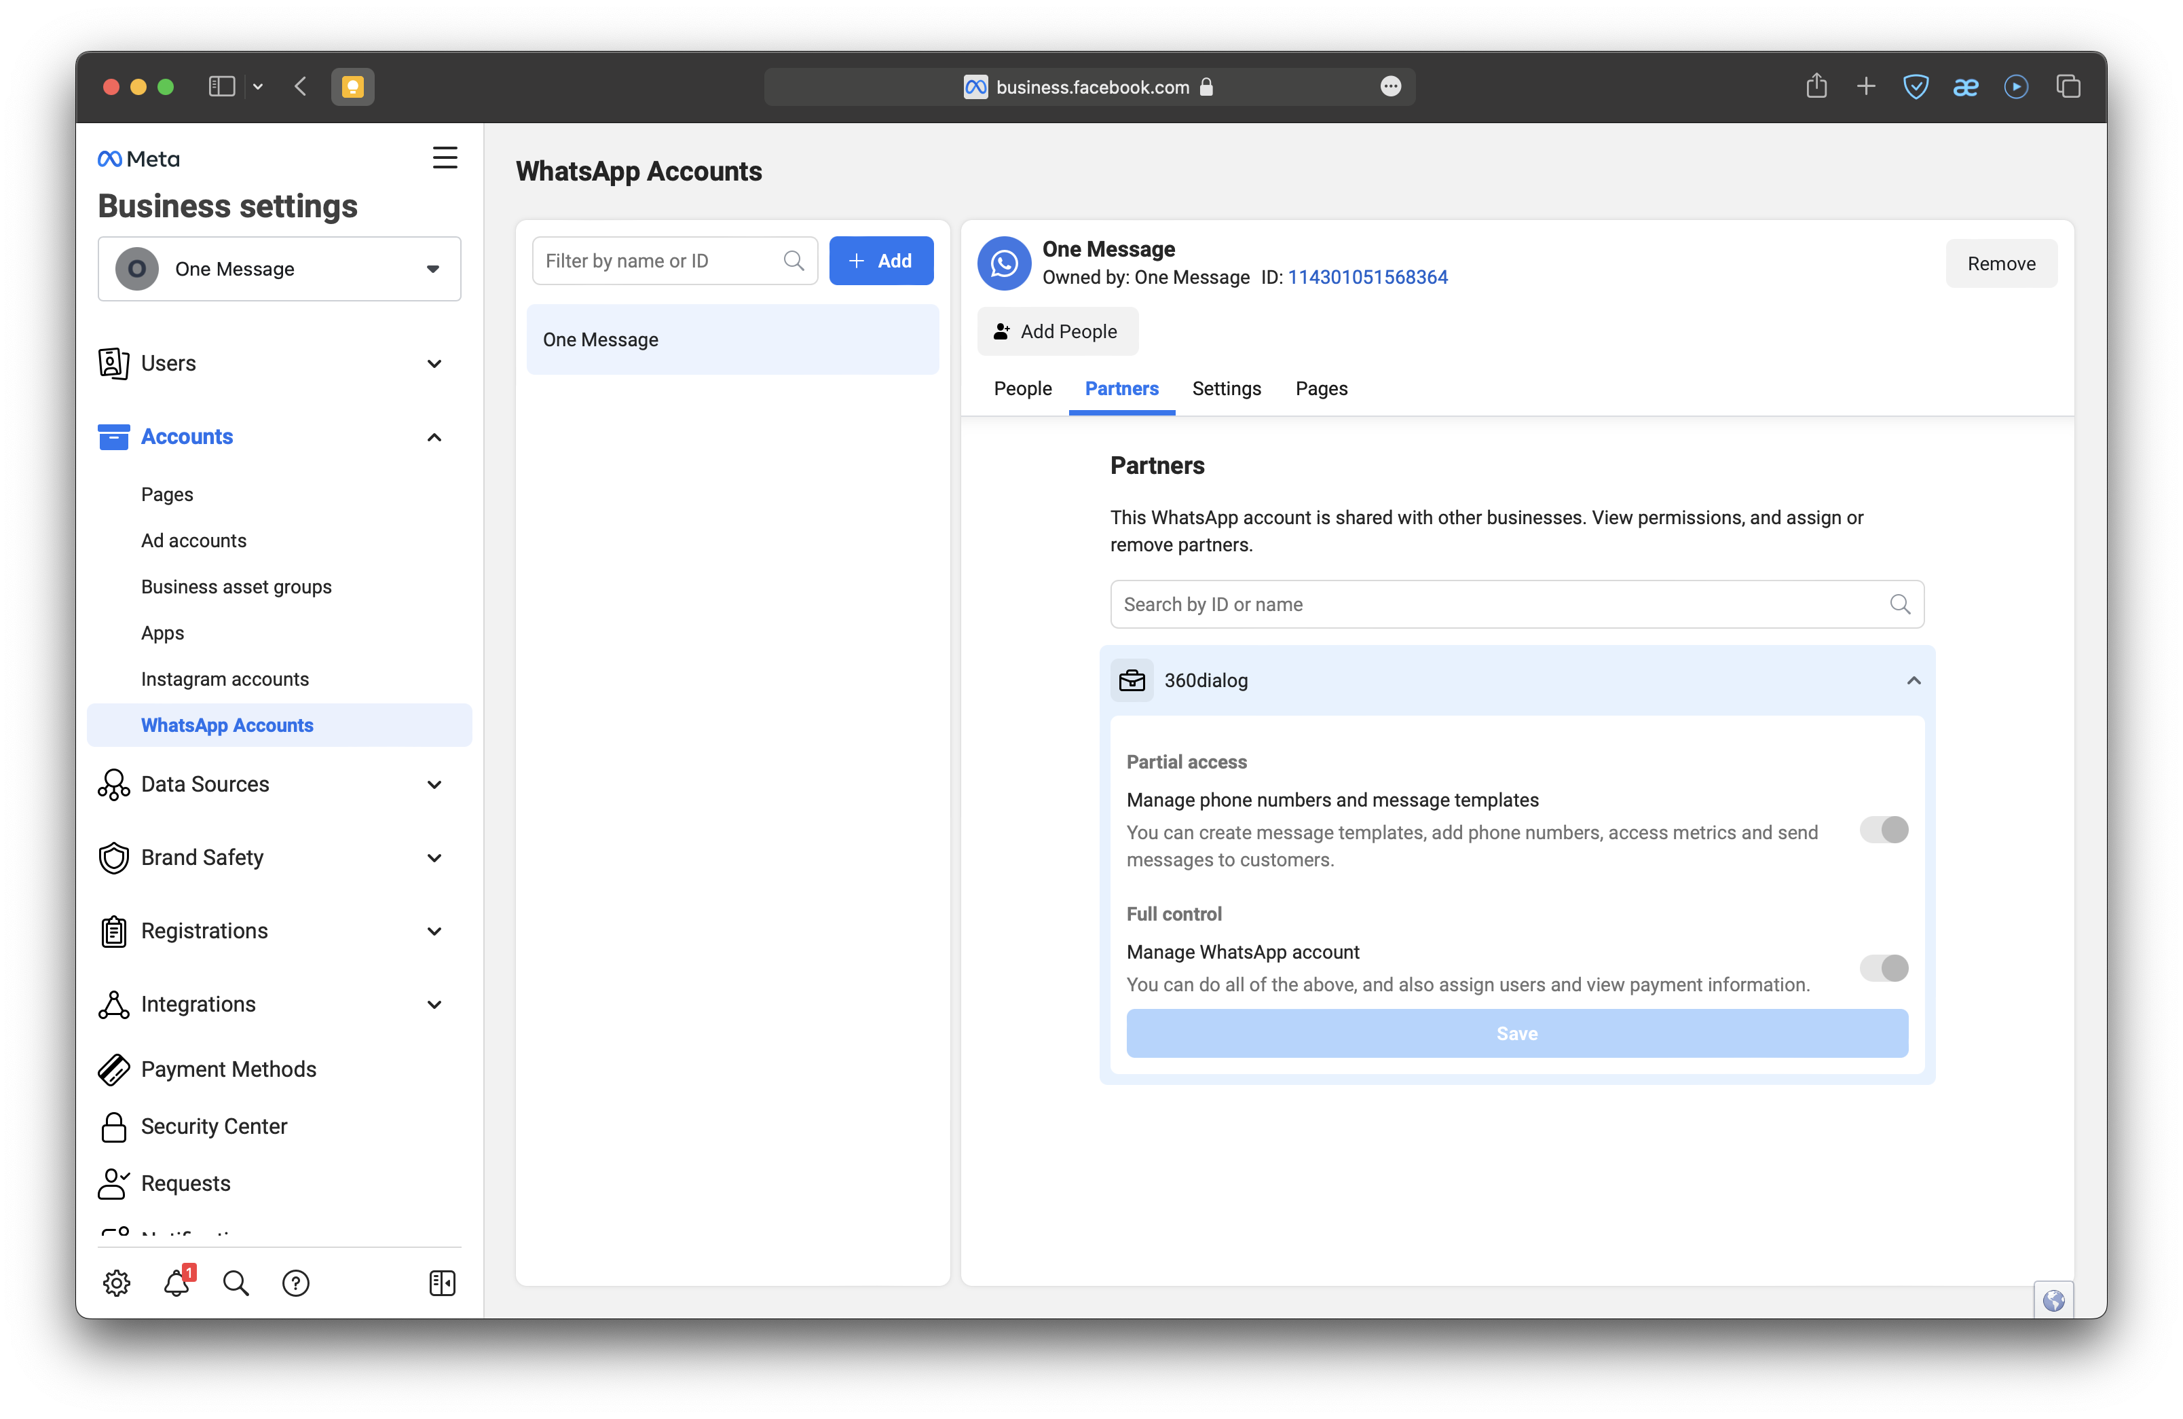
Task: Click the Add People button
Action: pyautogui.click(x=1057, y=331)
